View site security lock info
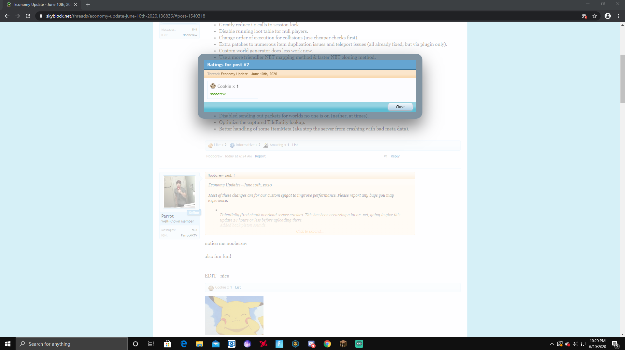The height and width of the screenshot is (350, 625). (41, 16)
